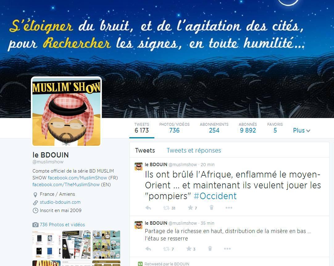Viewport: 334px width, 266px height.
Task: Open more options on the #Occident tweet
Action: click(x=229, y=207)
